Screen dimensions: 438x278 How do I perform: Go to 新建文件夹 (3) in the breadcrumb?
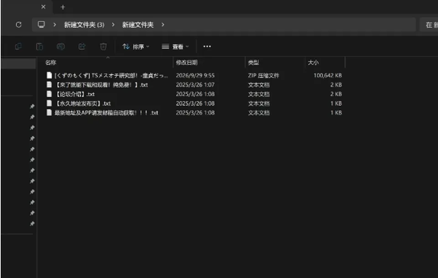[x=84, y=25]
